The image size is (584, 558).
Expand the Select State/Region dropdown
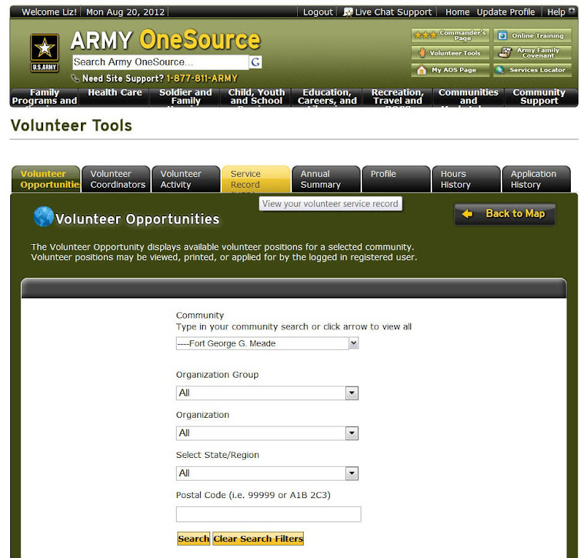point(351,473)
